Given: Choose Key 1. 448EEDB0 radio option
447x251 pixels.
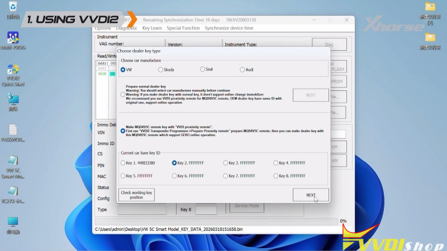Looking at the screenshot, I should [123, 163].
